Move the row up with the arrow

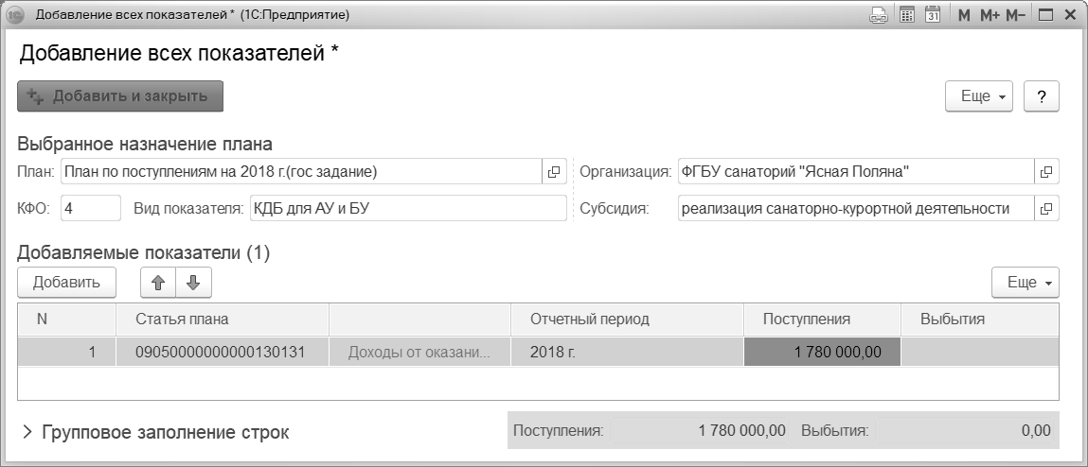158,282
